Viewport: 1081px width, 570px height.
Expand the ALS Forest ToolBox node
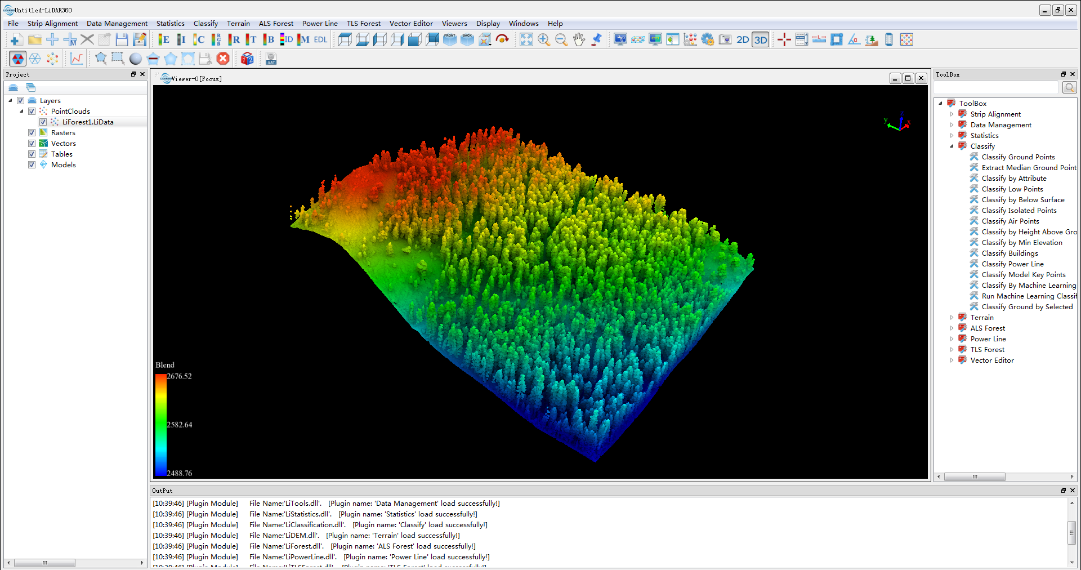[952, 328]
